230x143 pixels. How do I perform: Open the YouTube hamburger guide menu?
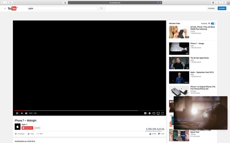click(5, 8)
